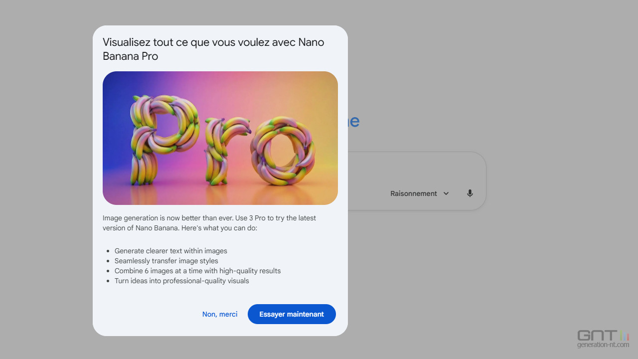
Task: Select the Seamlessly transfer image styles bullet
Action: pyautogui.click(x=166, y=261)
